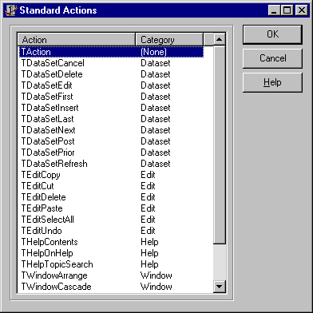Click the Cancel button
Viewport: 313px width, 313px height.
pyautogui.click(x=272, y=58)
